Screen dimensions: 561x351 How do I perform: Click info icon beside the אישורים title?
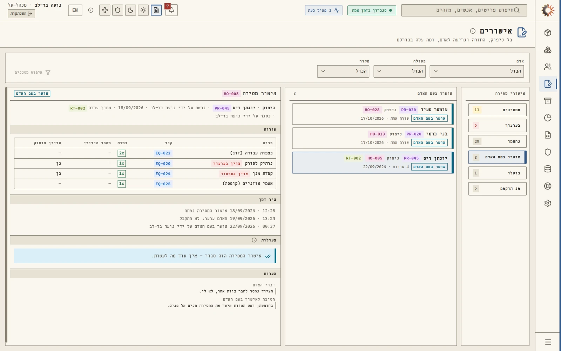pos(473,31)
